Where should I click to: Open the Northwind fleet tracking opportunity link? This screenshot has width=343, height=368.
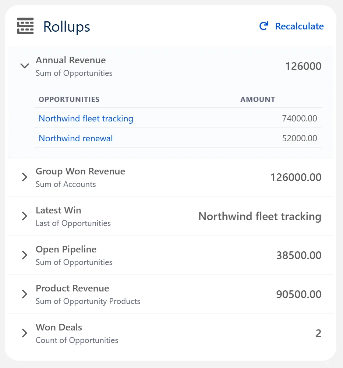coord(86,118)
